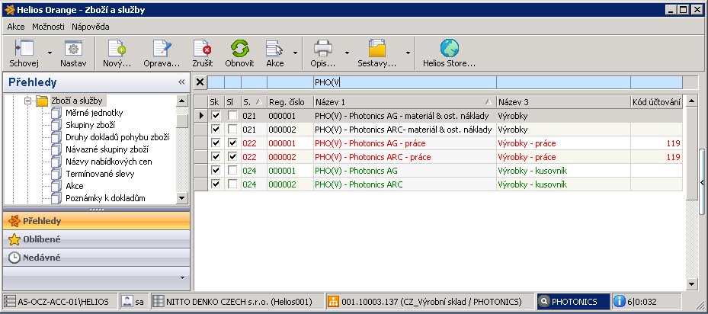Refresh list with Obnovit icon

(x=240, y=48)
